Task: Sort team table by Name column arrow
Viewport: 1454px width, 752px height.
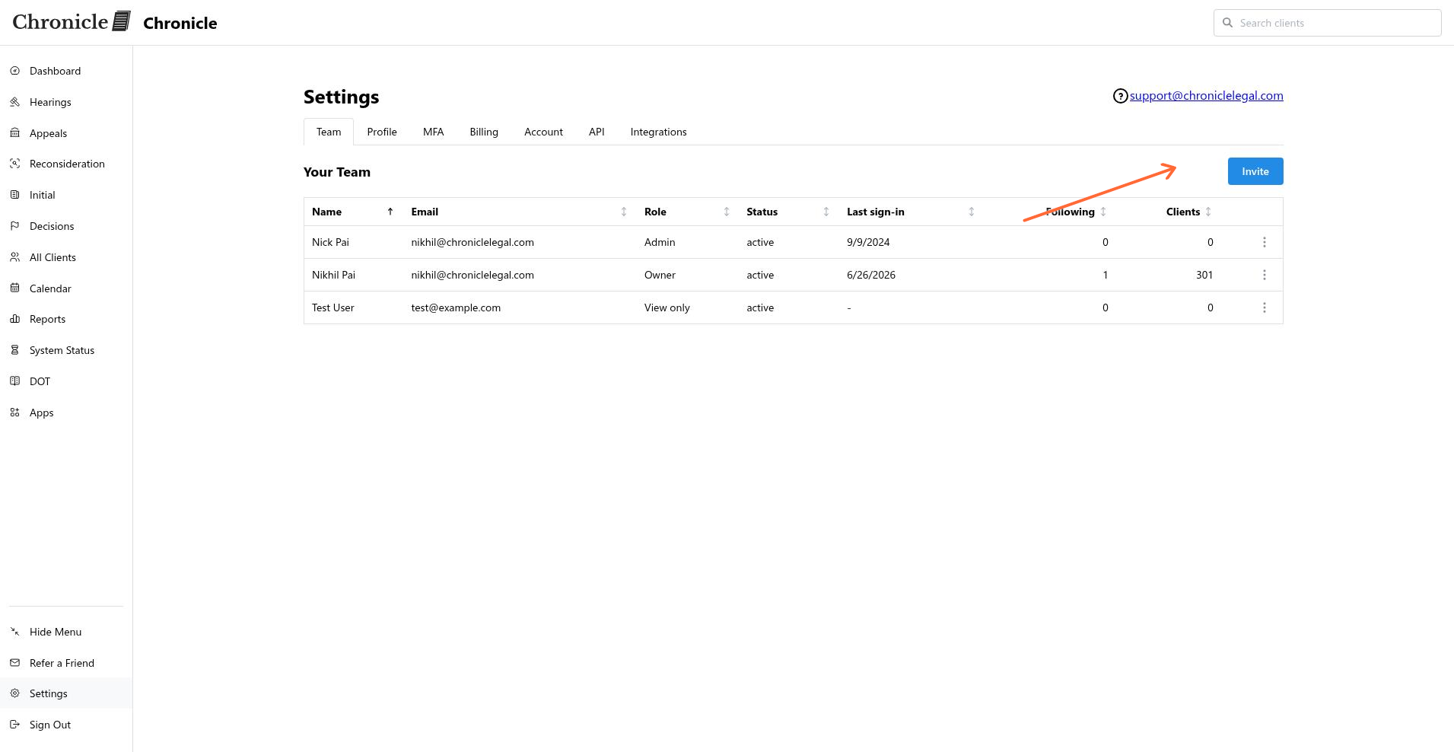Action: coord(390,212)
